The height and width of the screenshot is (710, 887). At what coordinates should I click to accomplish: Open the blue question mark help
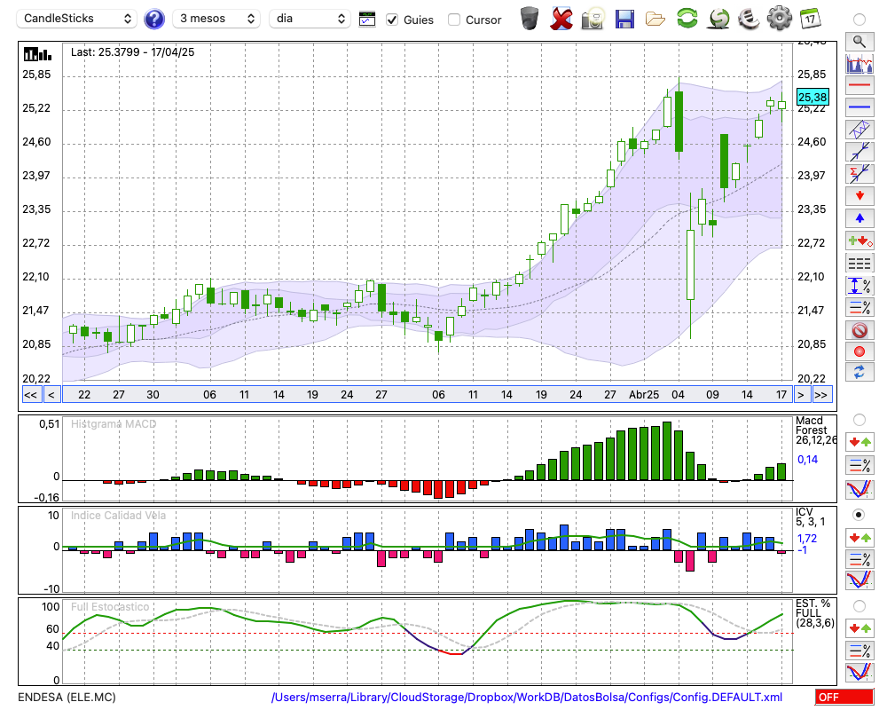(x=153, y=20)
